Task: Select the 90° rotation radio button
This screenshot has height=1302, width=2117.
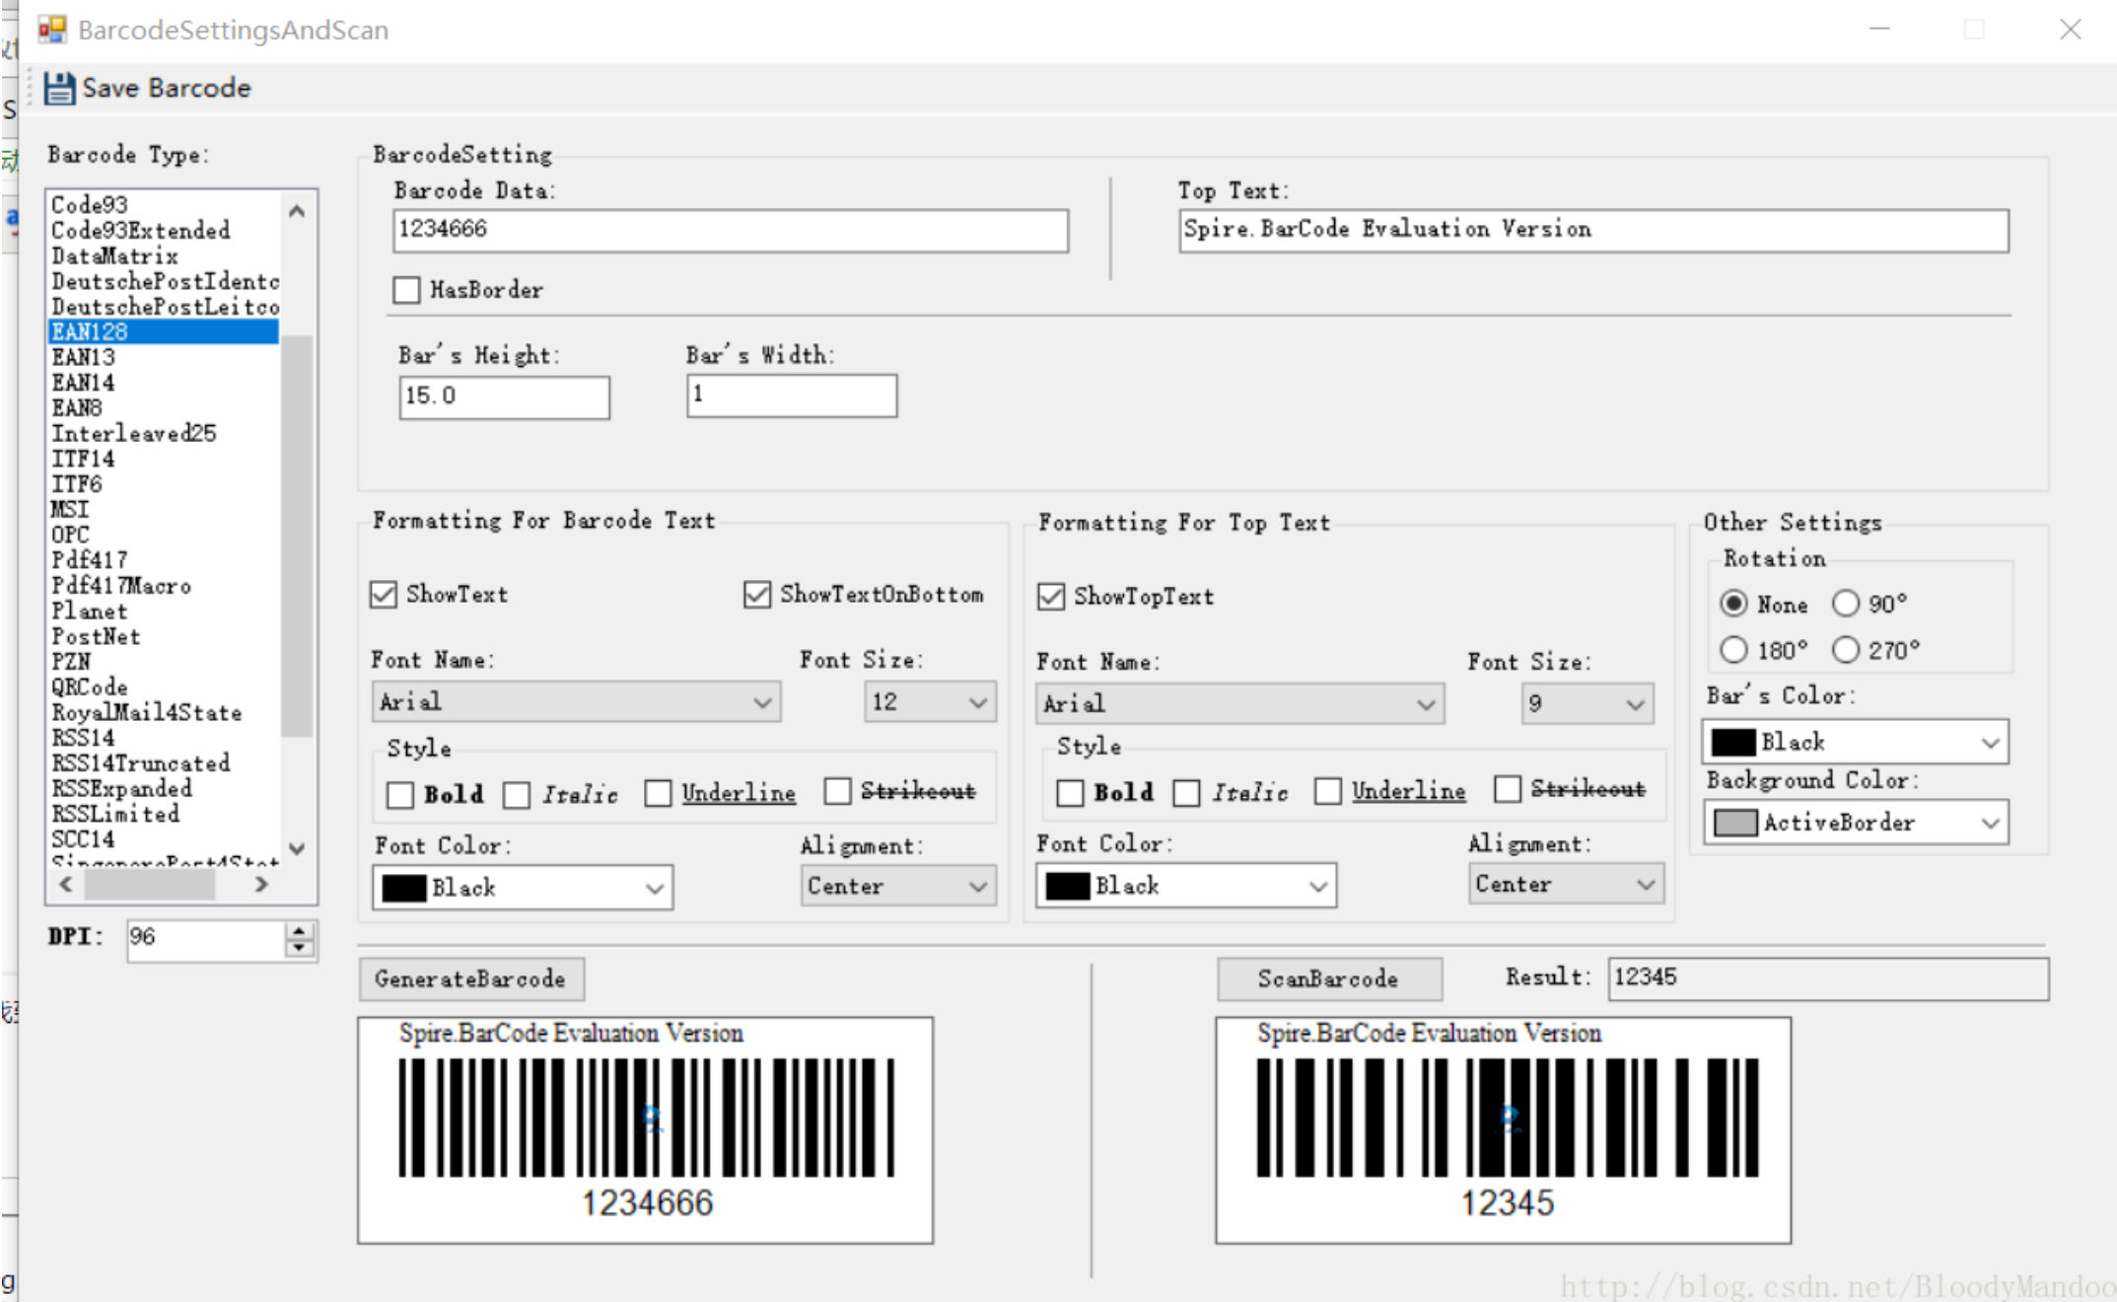Action: 1846,604
